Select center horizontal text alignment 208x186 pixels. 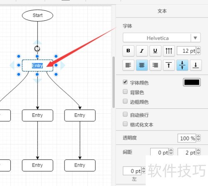coord(142,65)
